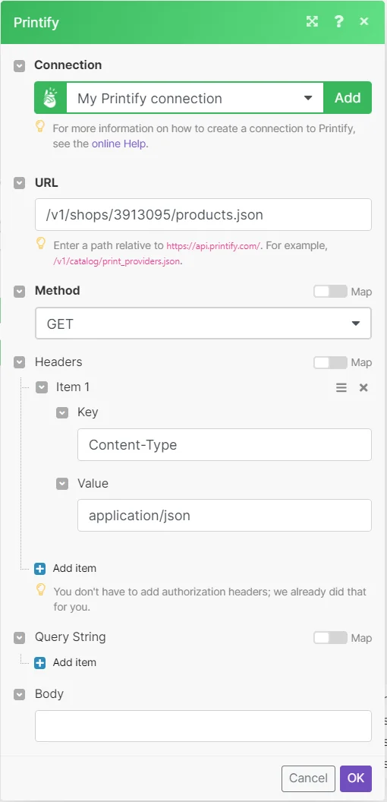Open the online Help link
The width and height of the screenshot is (387, 802).
(119, 144)
